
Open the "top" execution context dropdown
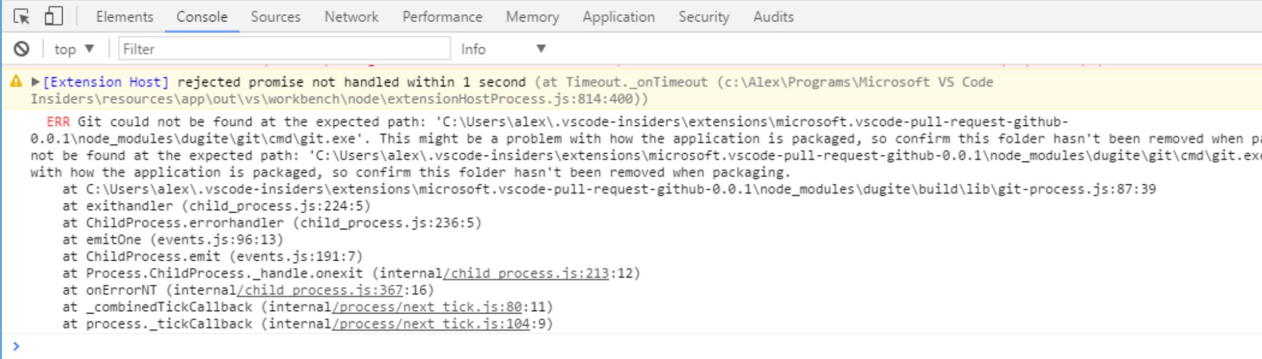(74, 48)
